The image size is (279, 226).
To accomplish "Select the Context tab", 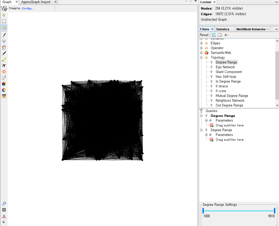I will pyautogui.click(x=205, y=2).
